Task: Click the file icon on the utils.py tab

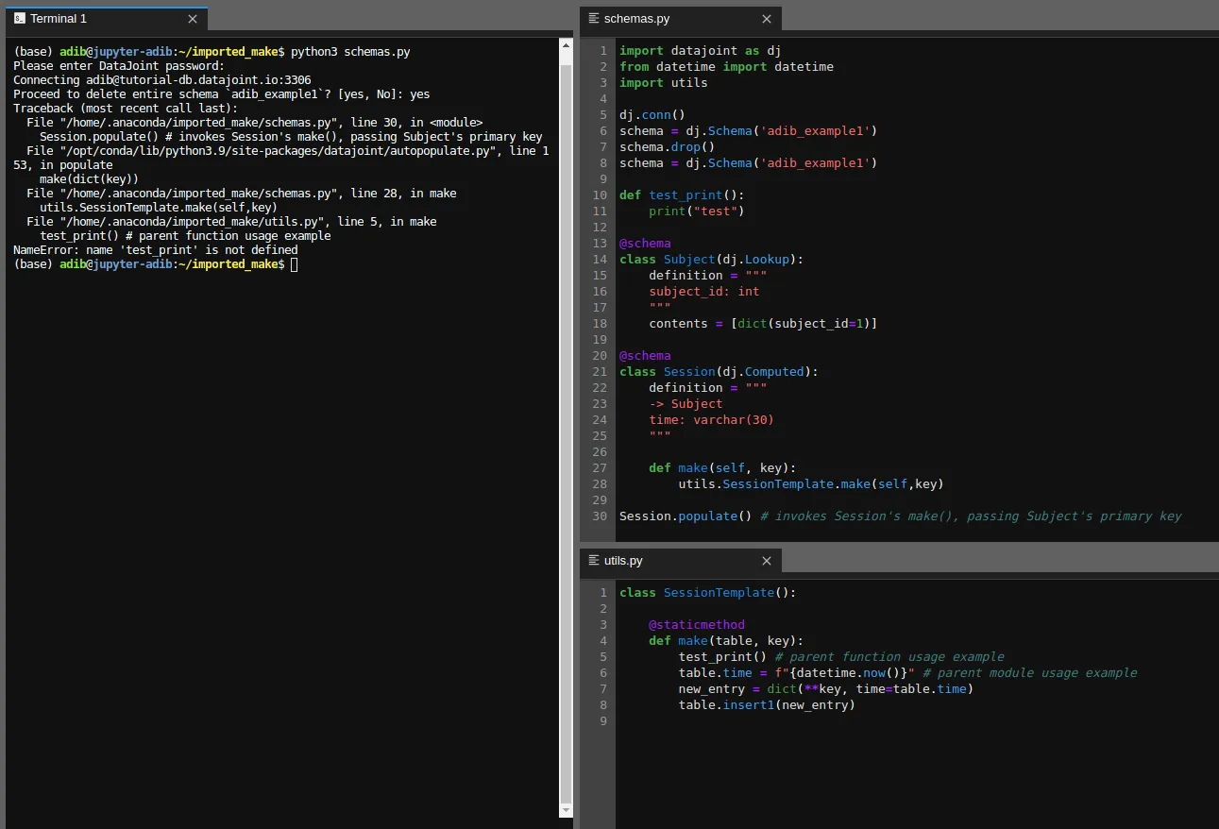Action: coord(593,561)
